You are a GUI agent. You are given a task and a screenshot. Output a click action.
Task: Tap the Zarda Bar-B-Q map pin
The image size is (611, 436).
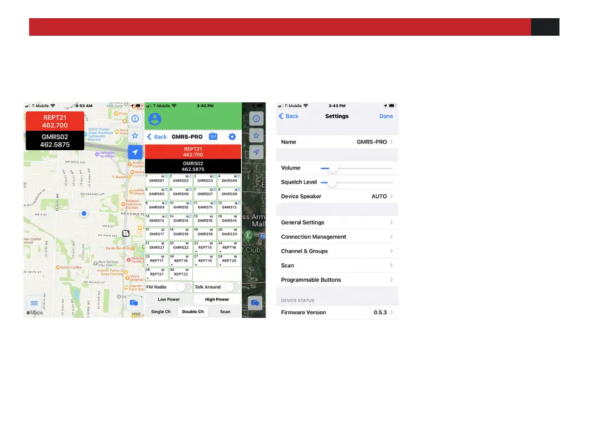click(132, 248)
